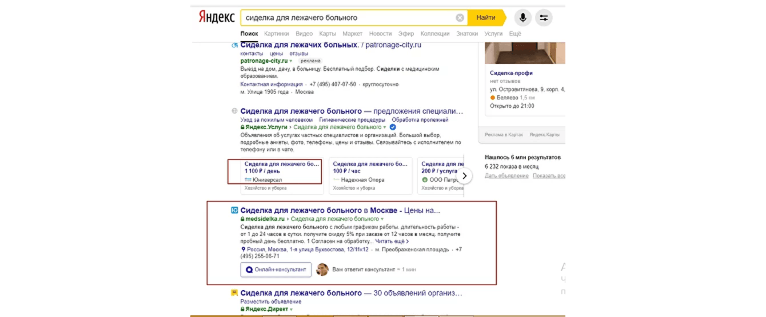
Task: Switch to the Поиск tab
Action: 249,34
